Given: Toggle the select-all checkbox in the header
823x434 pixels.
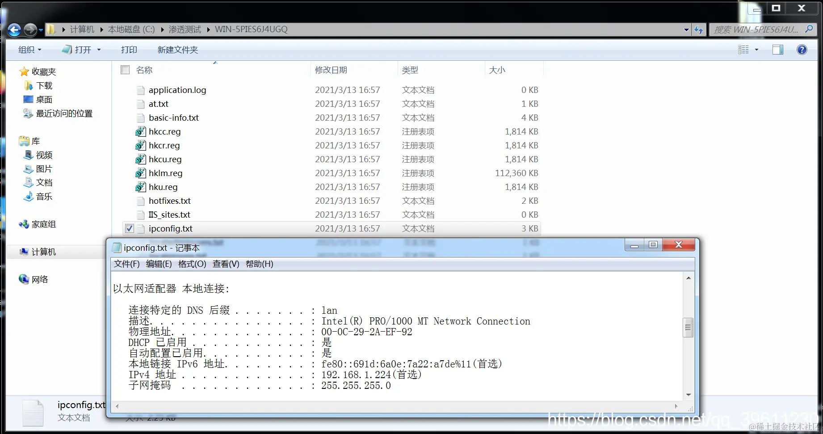Looking at the screenshot, I should tap(125, 70).
